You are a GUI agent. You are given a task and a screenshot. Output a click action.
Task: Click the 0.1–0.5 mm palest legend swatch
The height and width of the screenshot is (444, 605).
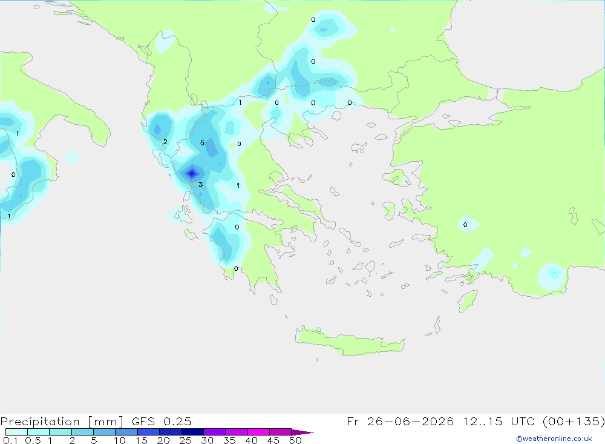point(16,432)
